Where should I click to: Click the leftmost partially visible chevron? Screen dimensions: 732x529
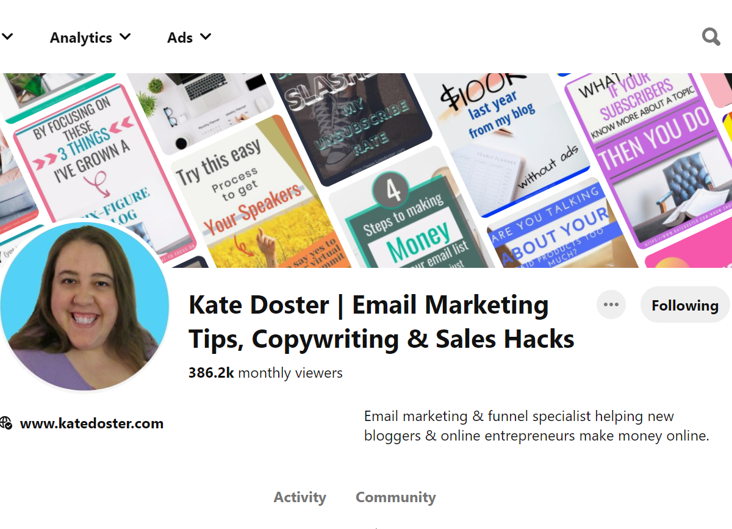[7, 37]
